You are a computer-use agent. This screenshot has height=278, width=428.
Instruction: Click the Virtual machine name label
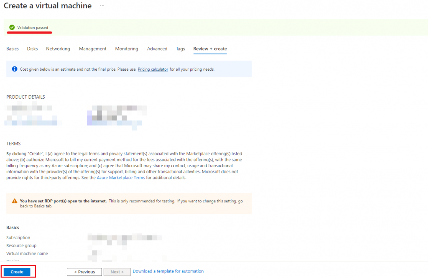pyautogui.click(x=27, y=253)
